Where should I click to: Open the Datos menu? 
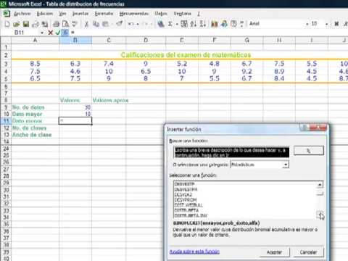coord(161,14)
